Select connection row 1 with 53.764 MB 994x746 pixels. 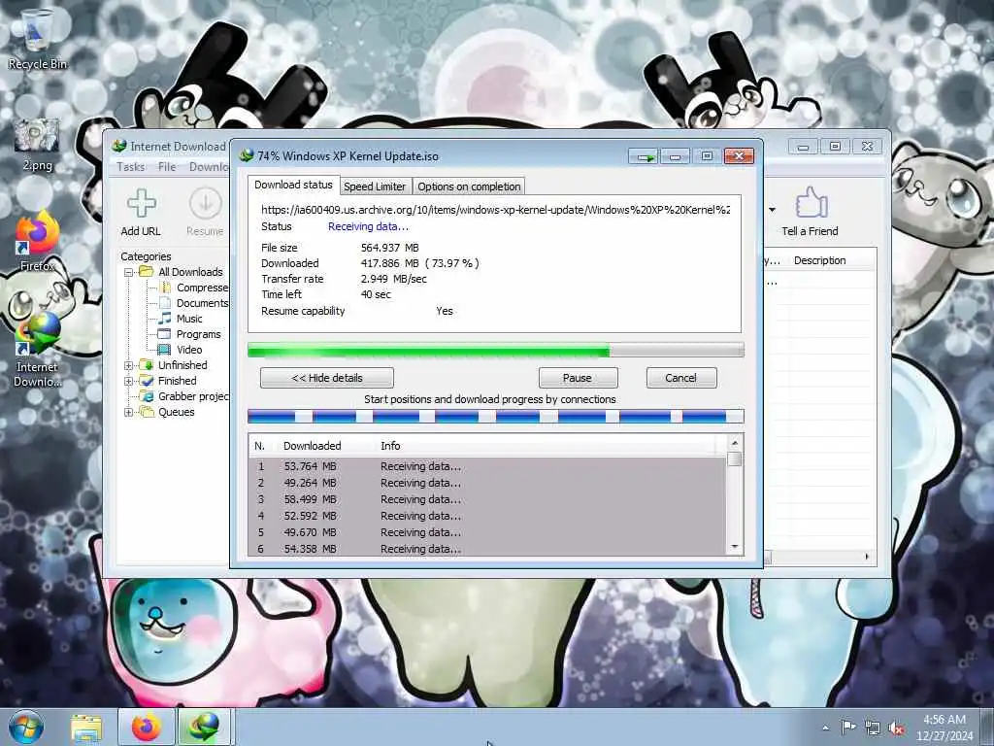487,466
